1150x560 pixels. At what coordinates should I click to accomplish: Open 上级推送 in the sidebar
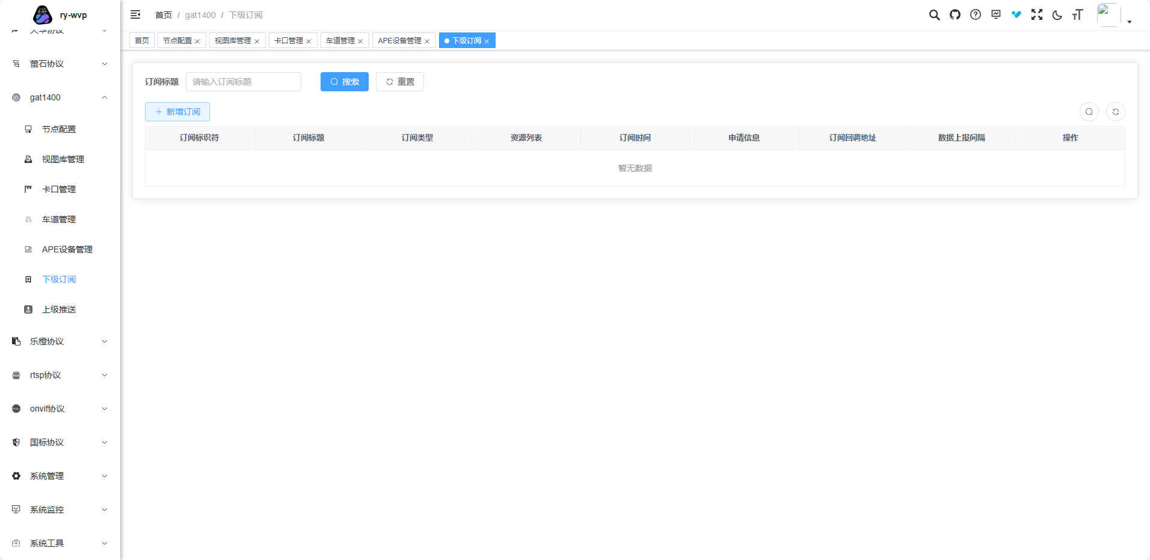(x=59, y=309)
